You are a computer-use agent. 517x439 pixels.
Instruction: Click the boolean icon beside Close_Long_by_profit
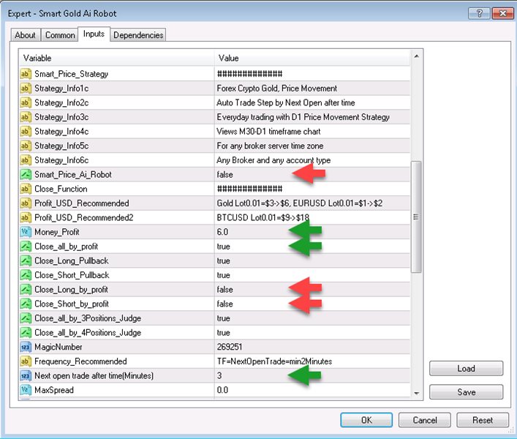click(26, 289)
